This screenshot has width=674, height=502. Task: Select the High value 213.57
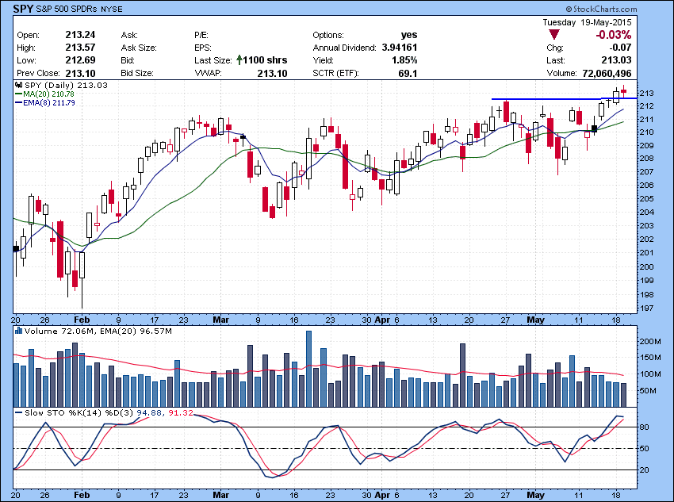click(80, 48)
